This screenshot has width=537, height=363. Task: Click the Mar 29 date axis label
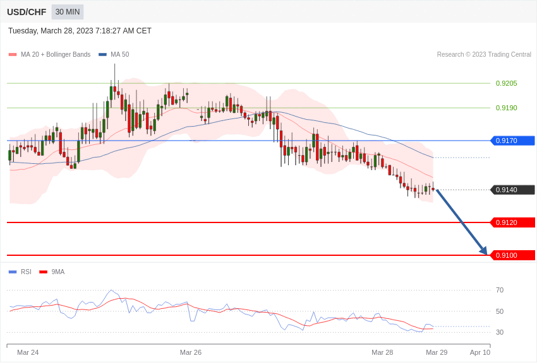pyautogui.click(x=437, y=352)
